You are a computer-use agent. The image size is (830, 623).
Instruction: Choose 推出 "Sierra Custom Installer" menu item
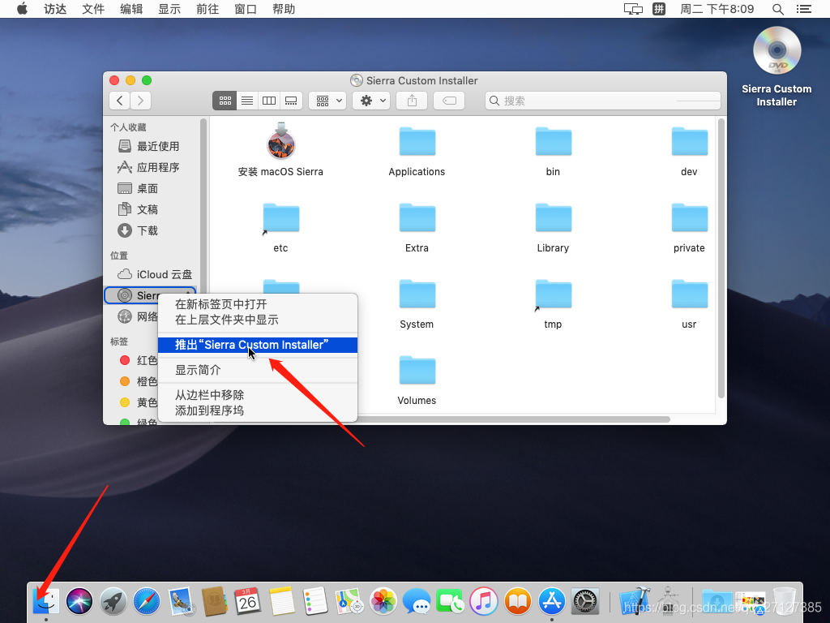[258, 345]
